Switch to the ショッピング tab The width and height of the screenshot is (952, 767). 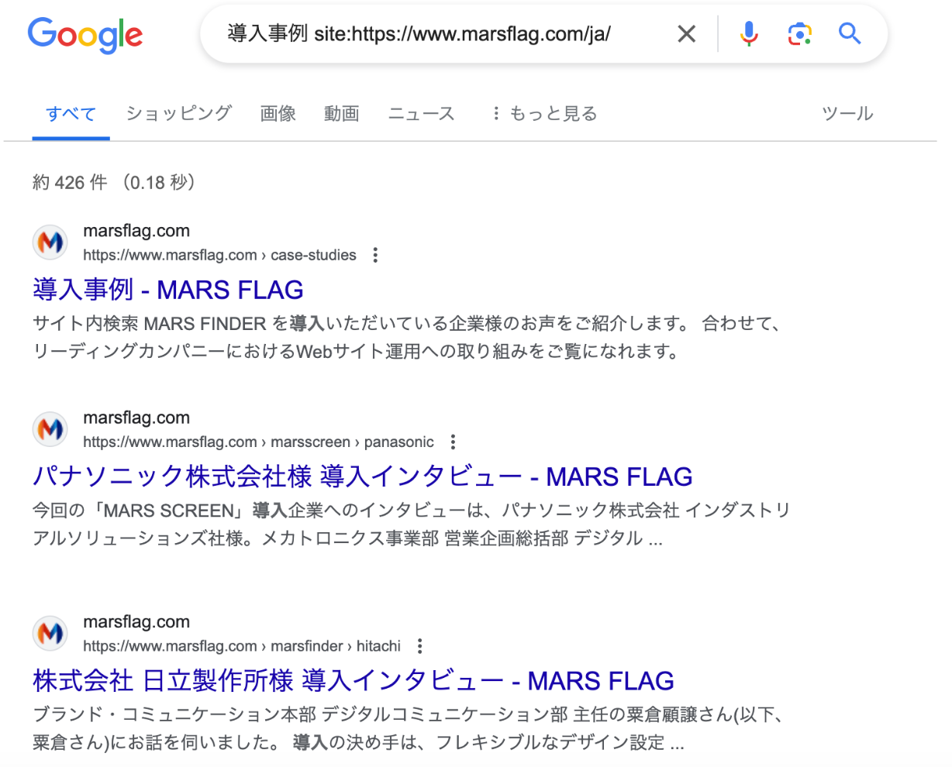click(178, 113)
